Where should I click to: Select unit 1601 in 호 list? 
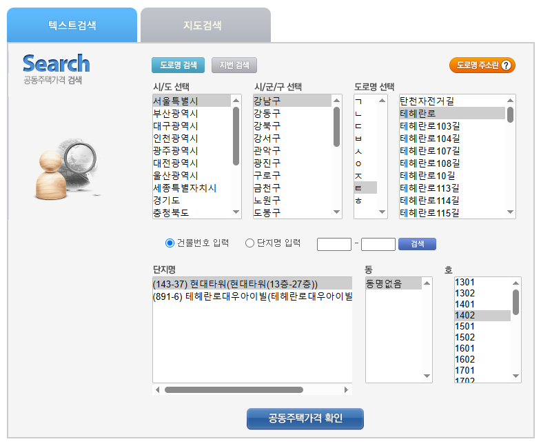[482, 348]
